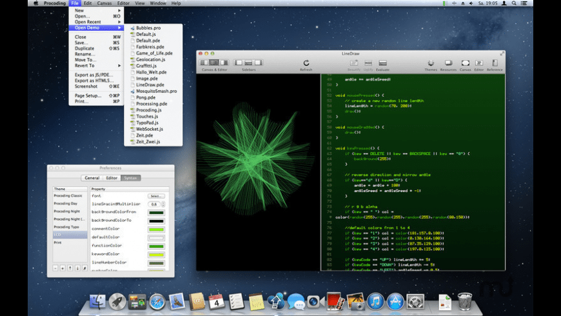561x316 pixels.
Task: Select left segment of Canvas & Editor control
Action: click(204, 63)
